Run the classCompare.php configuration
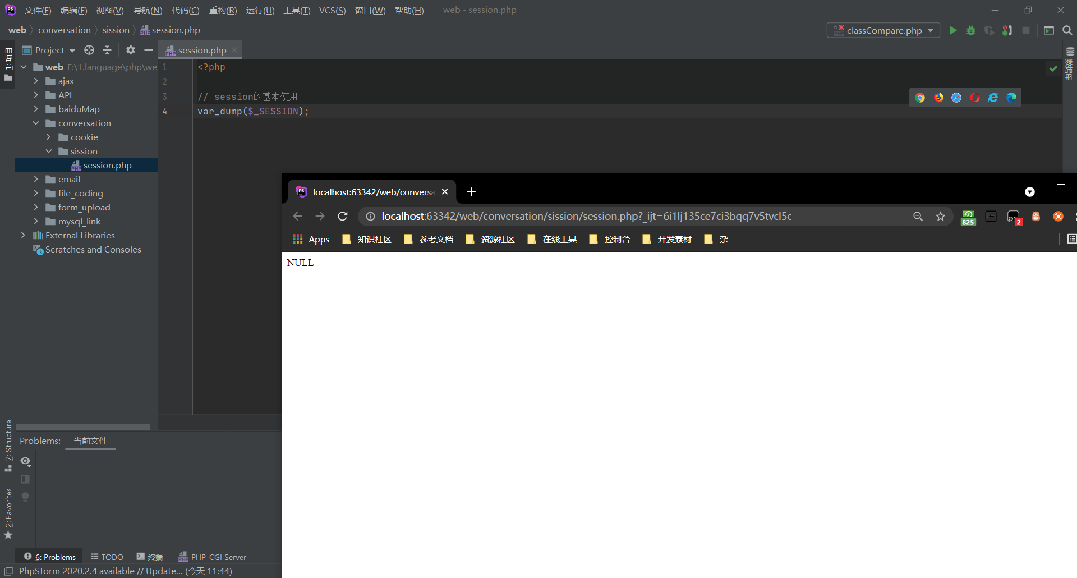The width and height of the screenshot is (1077, 578). tap(954, 30)
